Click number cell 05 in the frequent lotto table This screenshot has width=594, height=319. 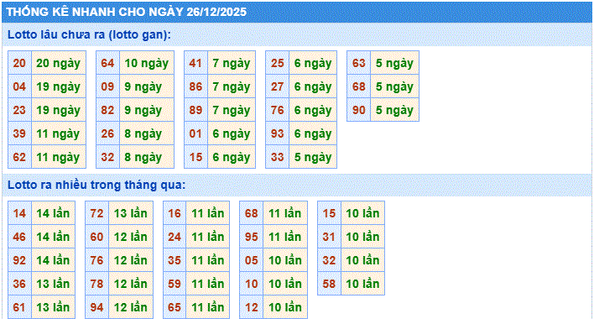(252, 260)
